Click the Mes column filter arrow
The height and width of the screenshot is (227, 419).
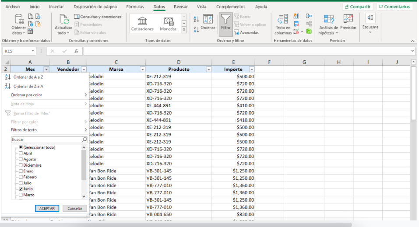coord(46,70)
